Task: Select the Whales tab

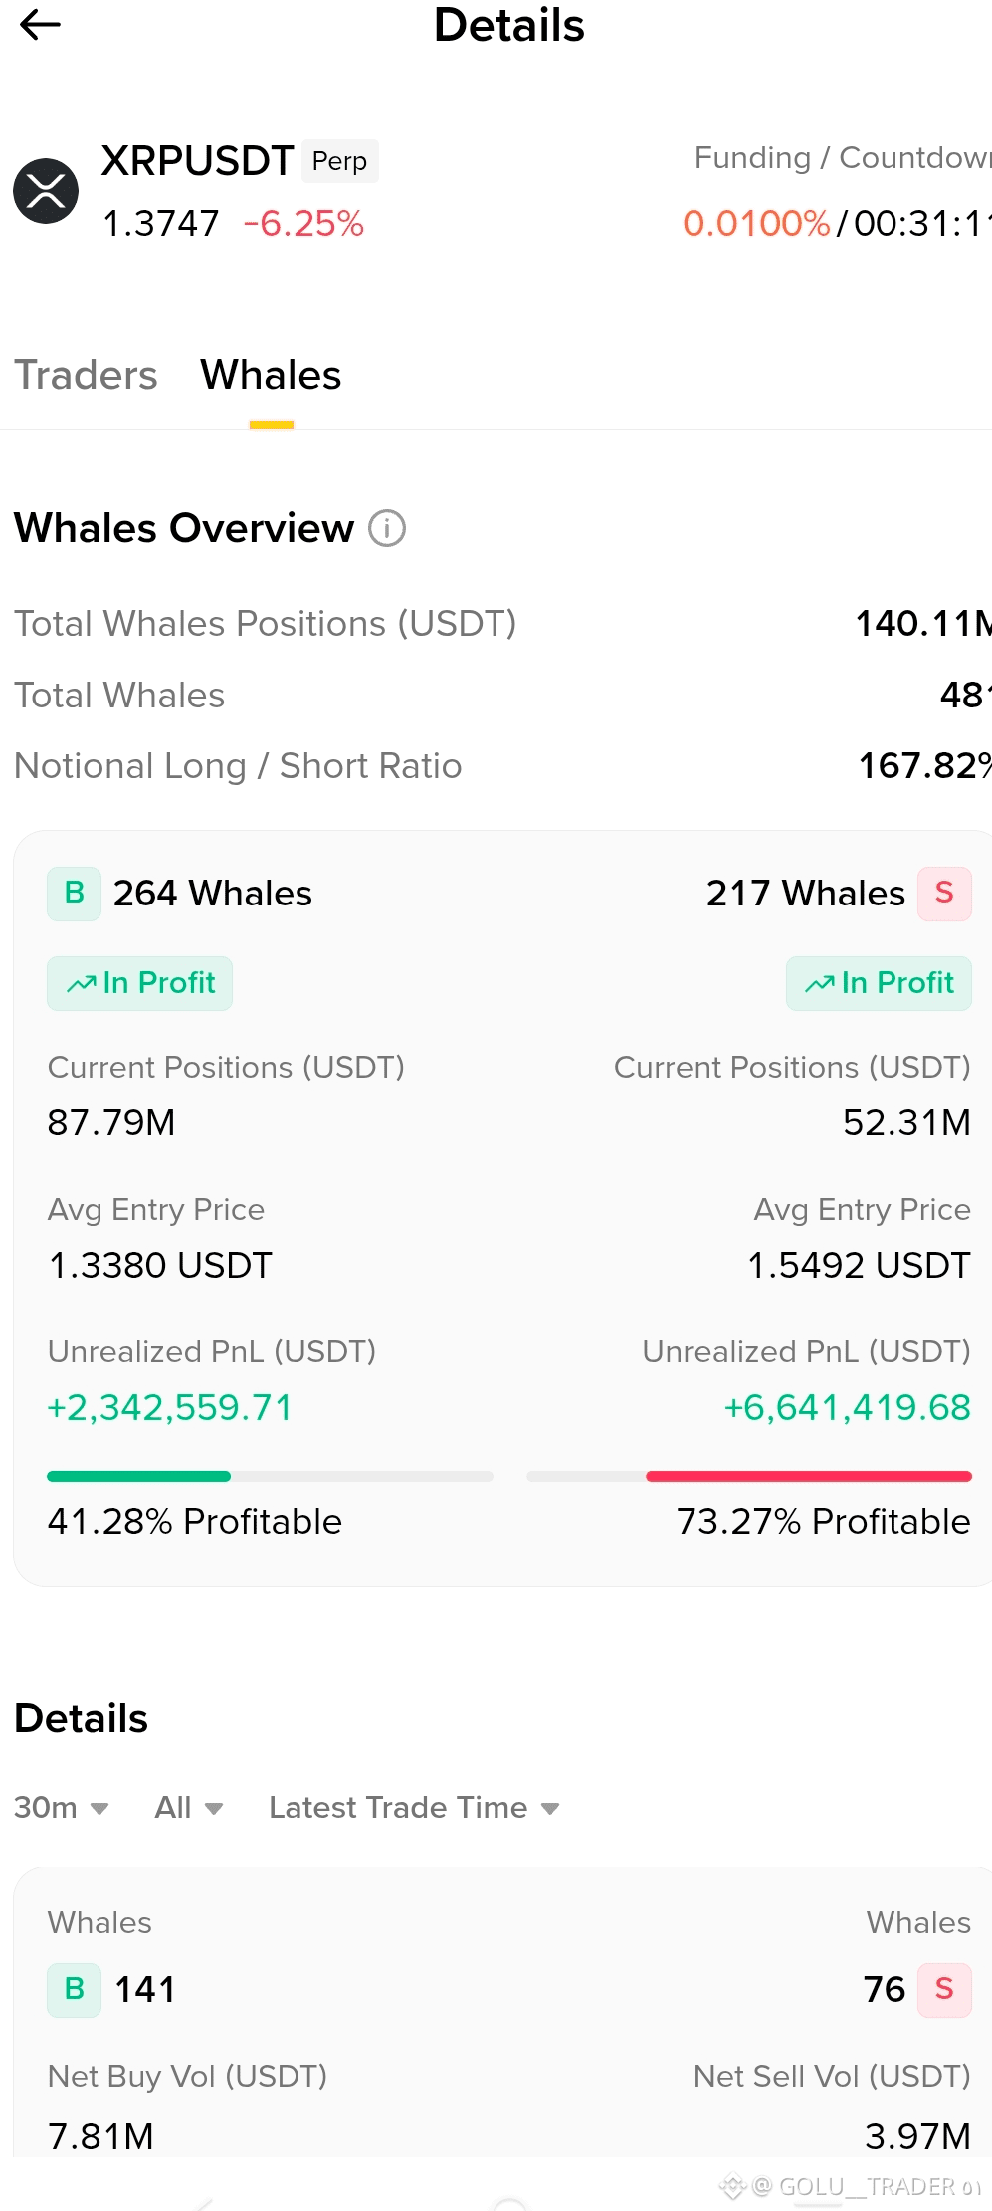Action: click(271, 375)
